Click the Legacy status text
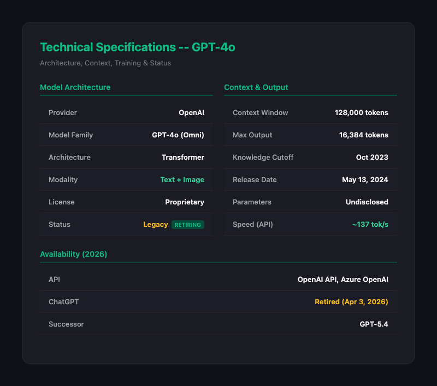 click(155, 225)
